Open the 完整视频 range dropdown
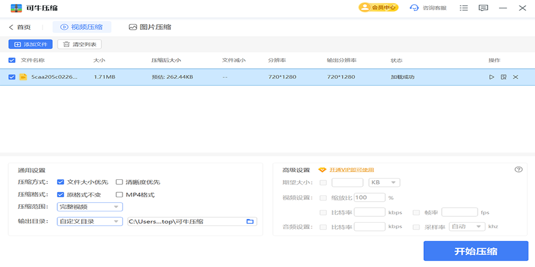 tap(90, 206)
